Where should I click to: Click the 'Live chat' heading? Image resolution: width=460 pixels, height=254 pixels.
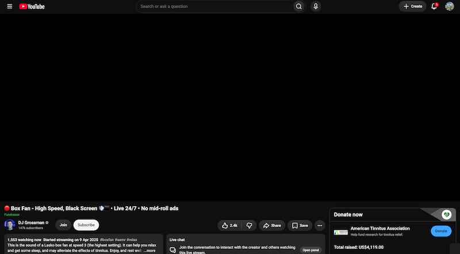177,240
